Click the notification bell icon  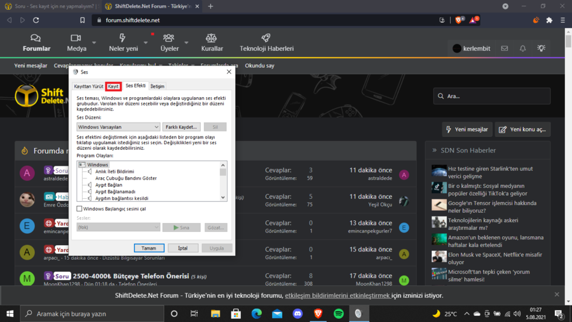tap(522, 48)
